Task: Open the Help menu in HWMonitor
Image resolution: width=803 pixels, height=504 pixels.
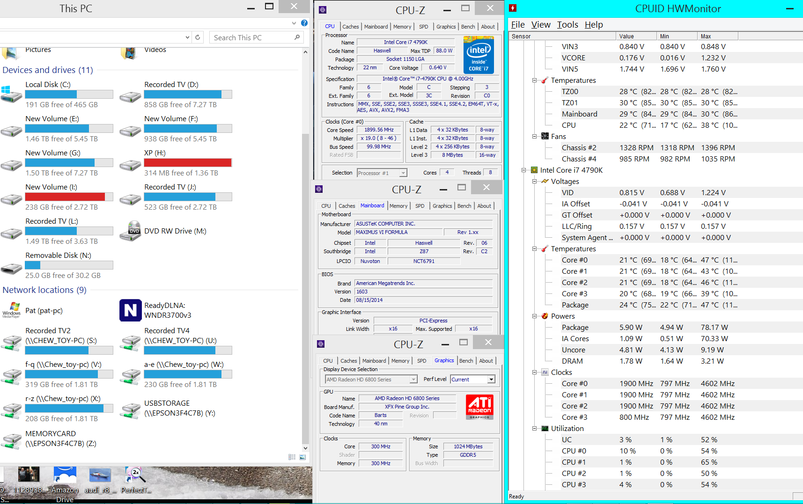Action: pyautogui.click(x=594, y=25)
